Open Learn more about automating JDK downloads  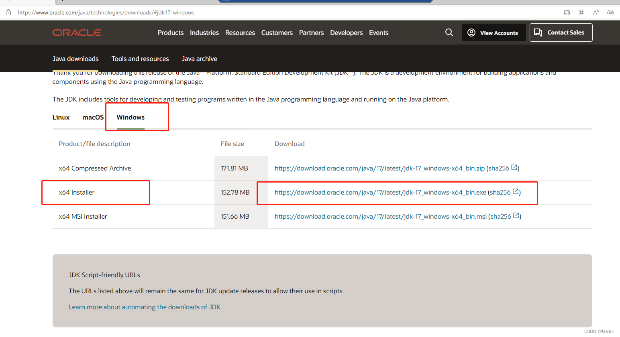(145, 307)
